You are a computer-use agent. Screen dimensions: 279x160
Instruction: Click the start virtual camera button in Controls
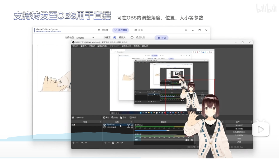[239, 132]
